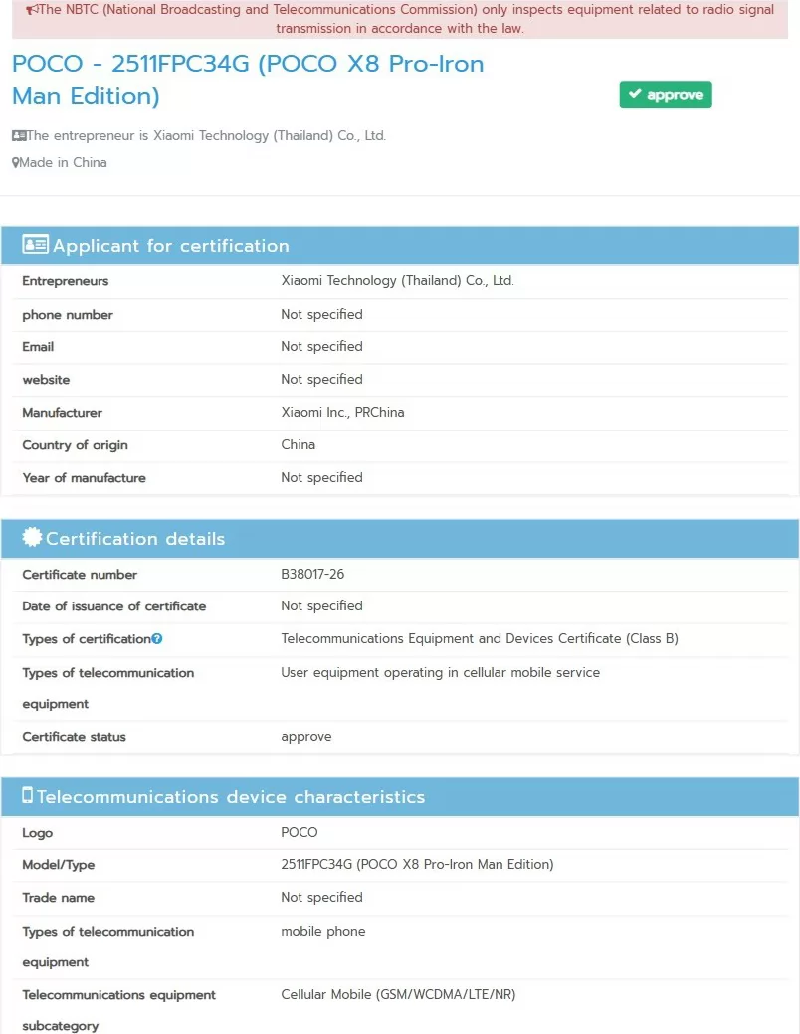Click the Country of origin value China
Image resolution: width=800 pixels, height=1034 pixels.
pyautogui.click(x=298, y=444)
